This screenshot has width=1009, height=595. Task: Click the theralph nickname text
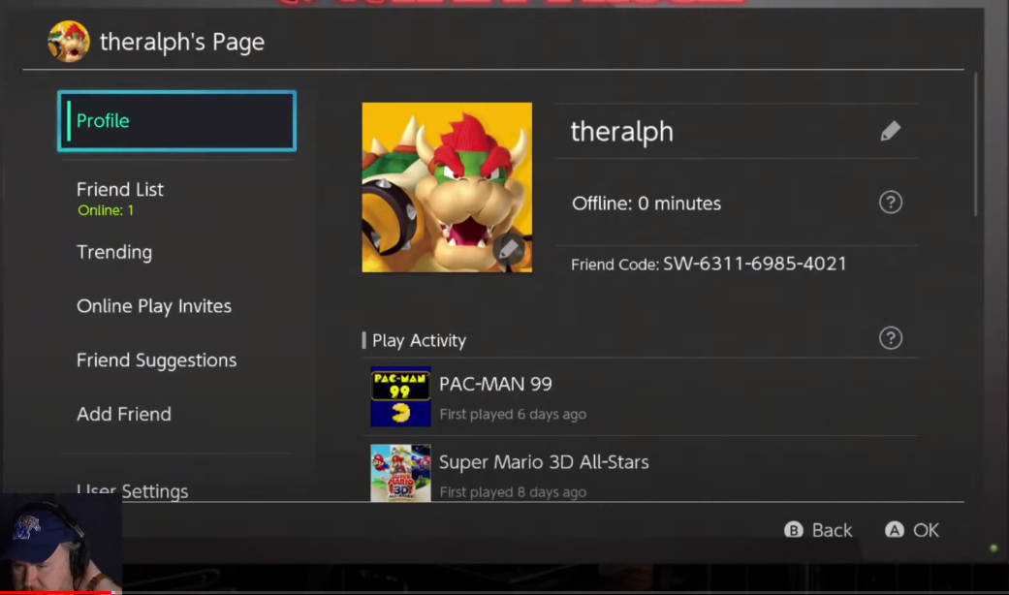[621, 131]
